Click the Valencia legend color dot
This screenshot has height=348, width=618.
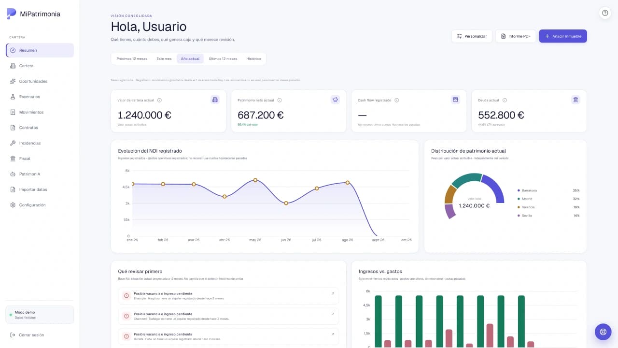point(519,207)
